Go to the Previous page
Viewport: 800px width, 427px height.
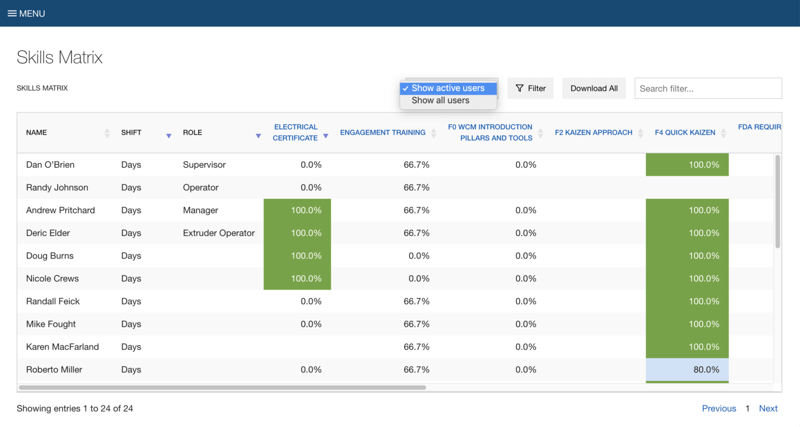(x=719, y=408)
